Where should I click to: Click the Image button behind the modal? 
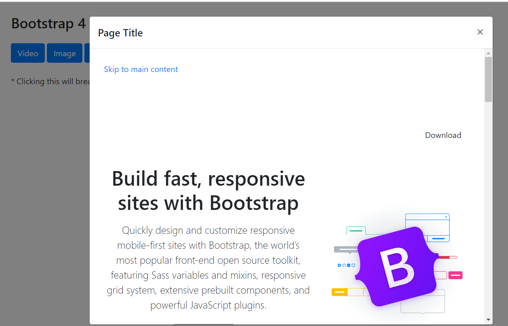[65, 53]
